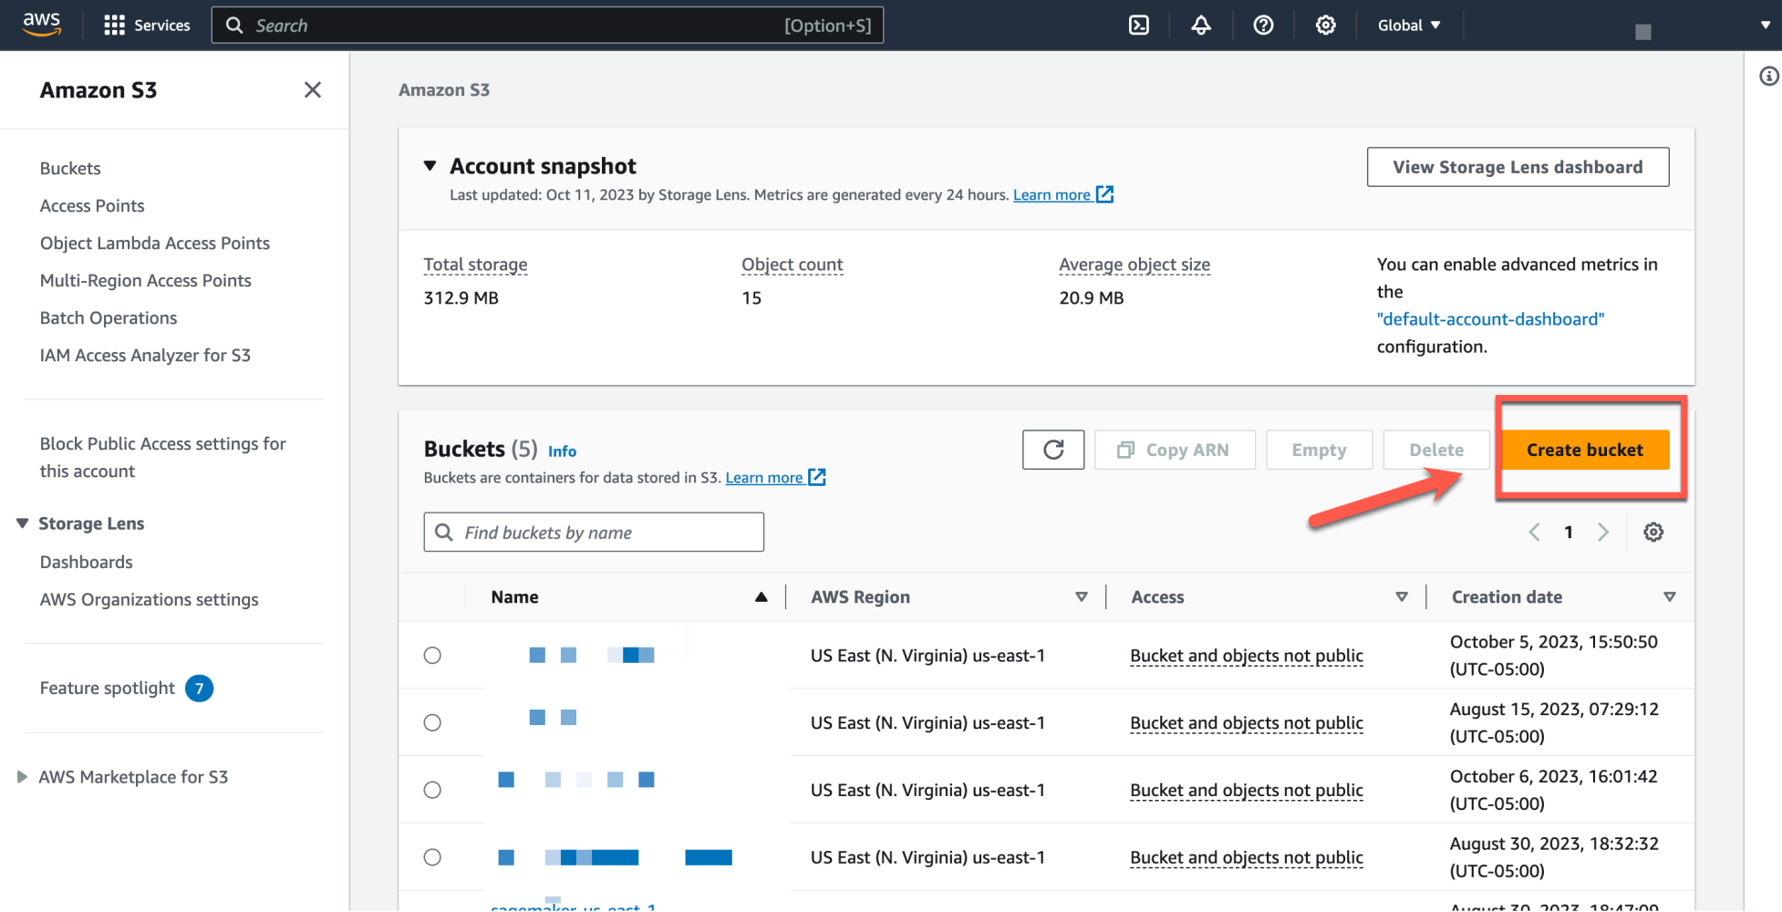1782x912 pixels.
Task: Close the Amazon S3 side panel
Action: pyautogui.click(x=312, y=89)
